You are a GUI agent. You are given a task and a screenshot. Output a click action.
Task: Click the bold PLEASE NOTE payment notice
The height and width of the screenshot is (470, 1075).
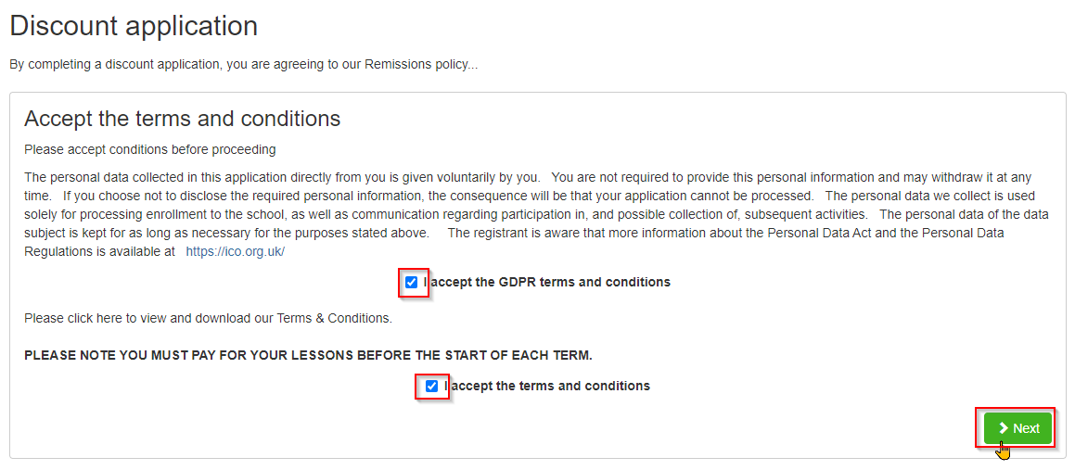pos(308,356)
